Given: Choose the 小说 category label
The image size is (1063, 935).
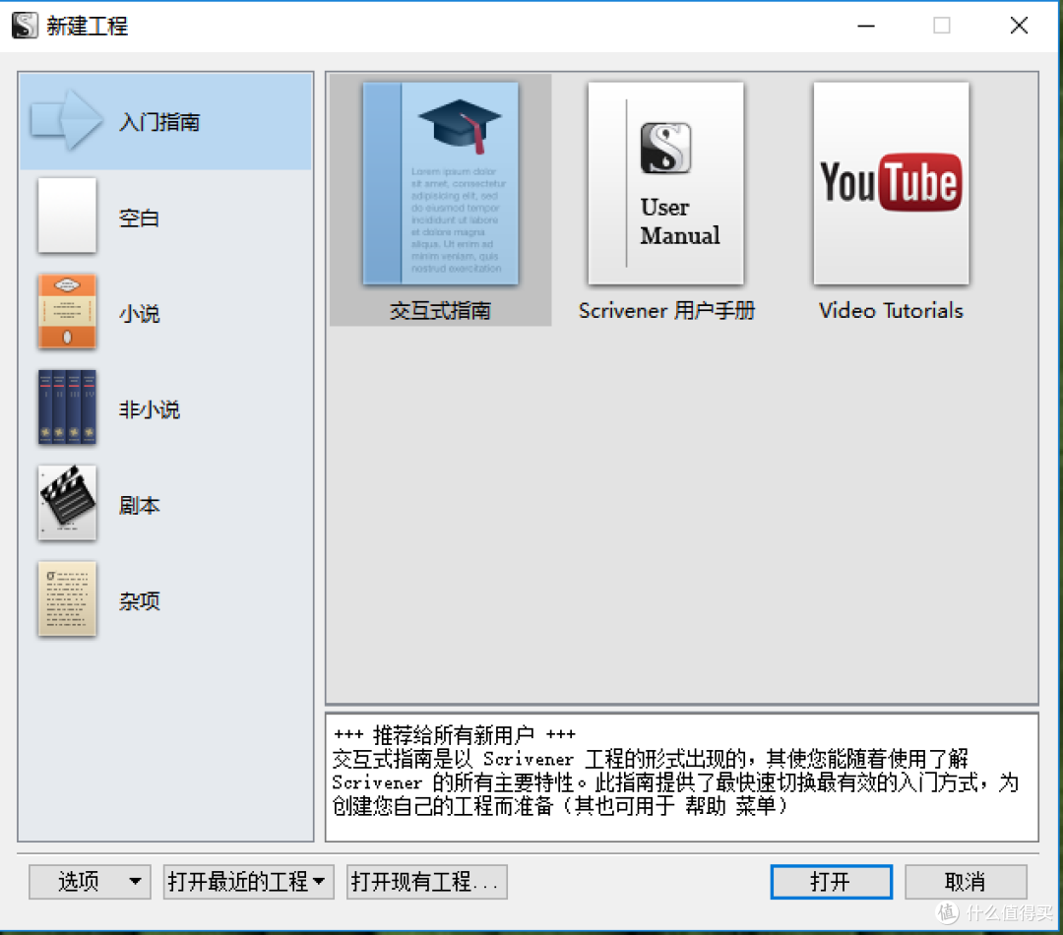Looking at the screenshot, I should (x=140, y=313).
